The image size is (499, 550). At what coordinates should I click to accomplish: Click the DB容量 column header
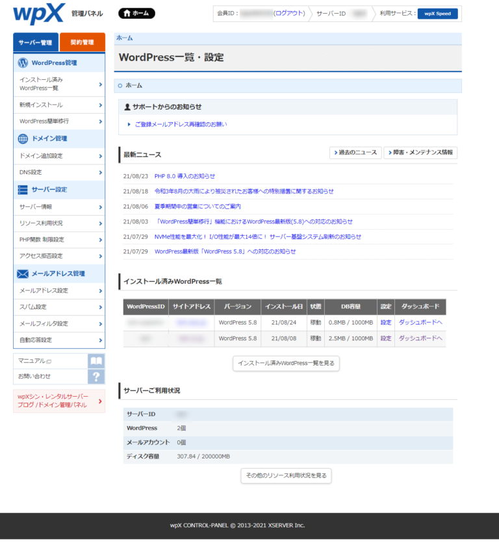pyautogui.click(x=351, y=306)
